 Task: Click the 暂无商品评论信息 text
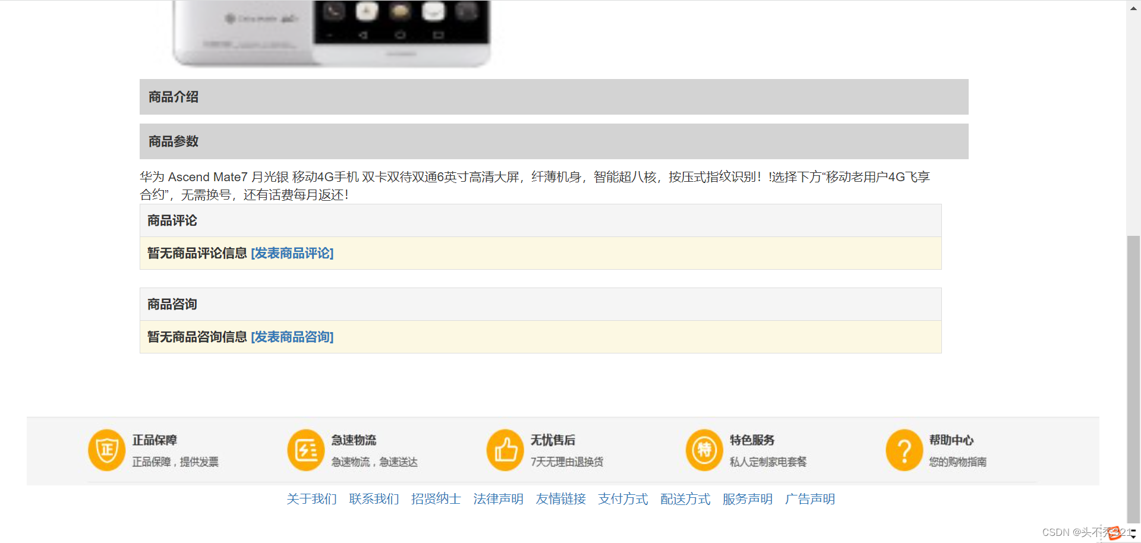click(197, 253)
